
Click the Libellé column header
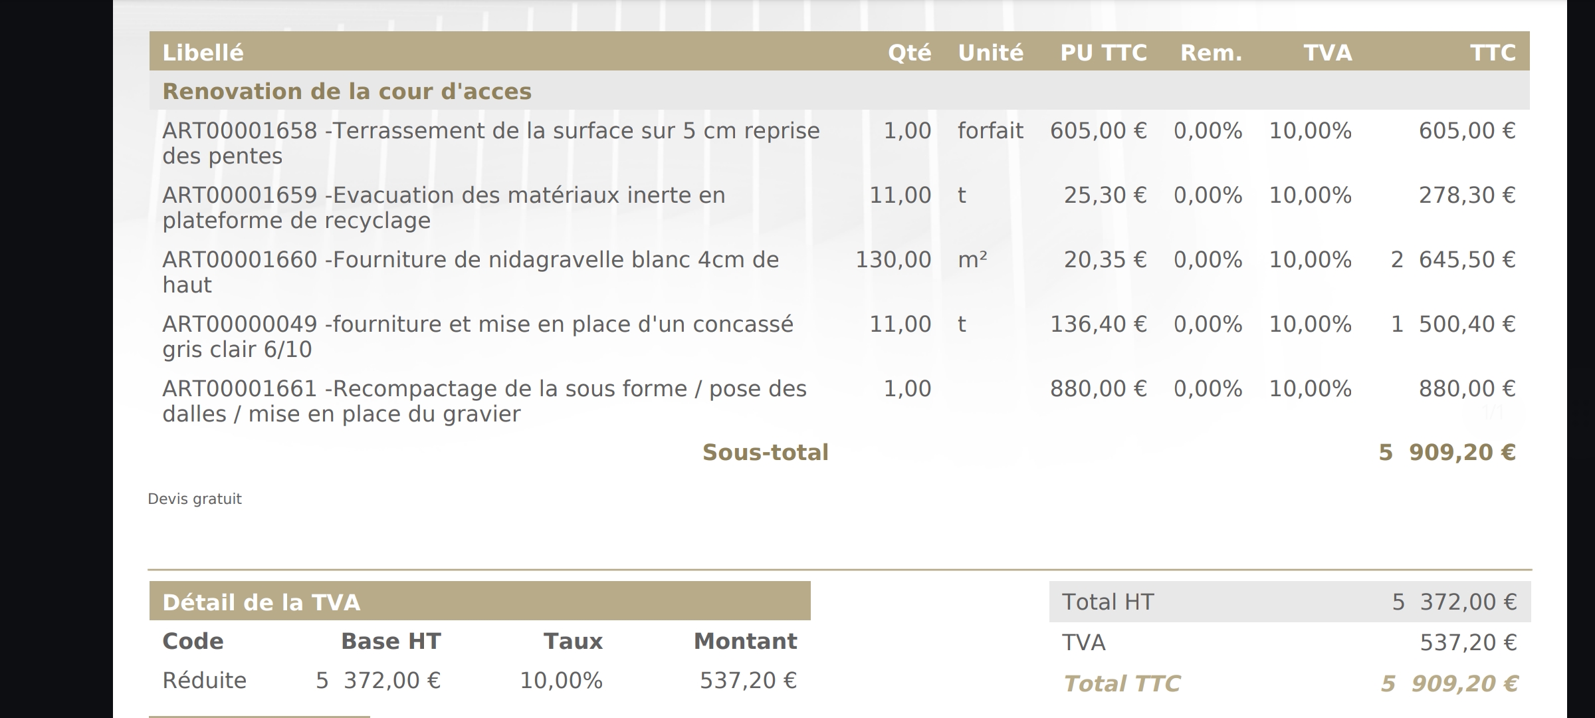click(x=203, y=53)
